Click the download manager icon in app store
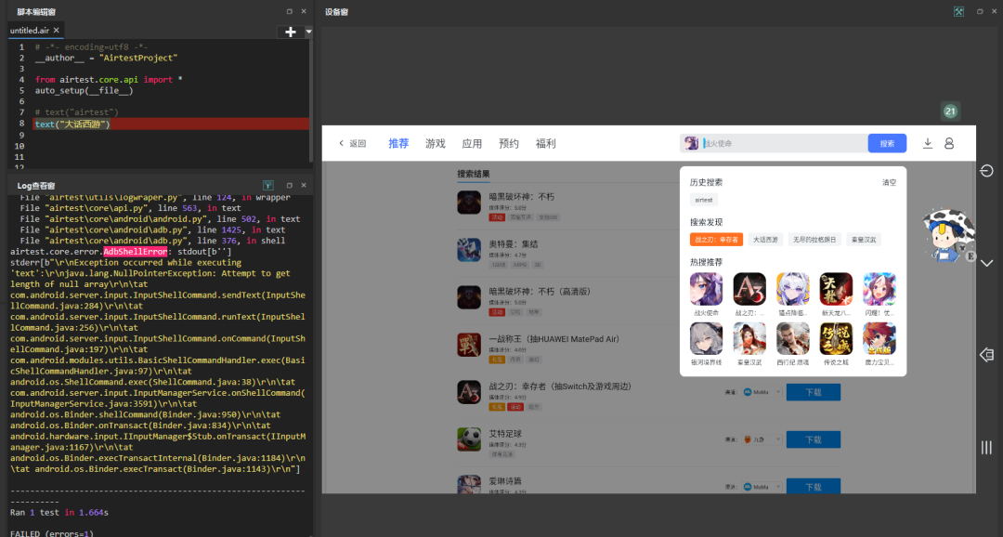Image resolution: width=1003 pixels, height=537 pixels. pyautogui.click(x=928, y=143)
